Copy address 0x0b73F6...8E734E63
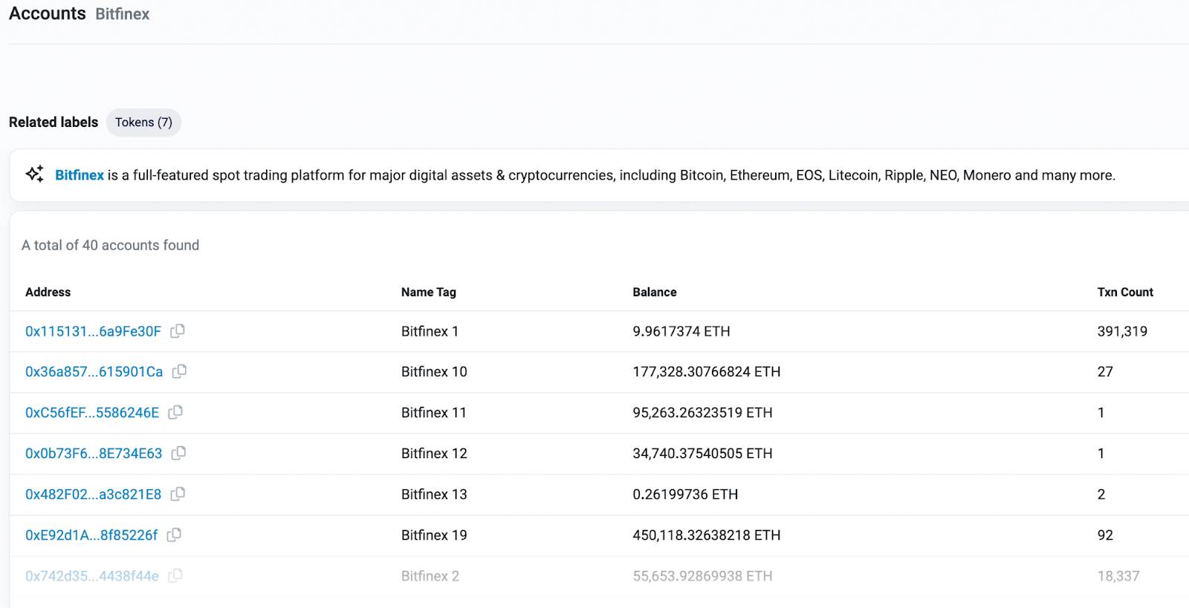1189x608 pixels. coord(178,453)
